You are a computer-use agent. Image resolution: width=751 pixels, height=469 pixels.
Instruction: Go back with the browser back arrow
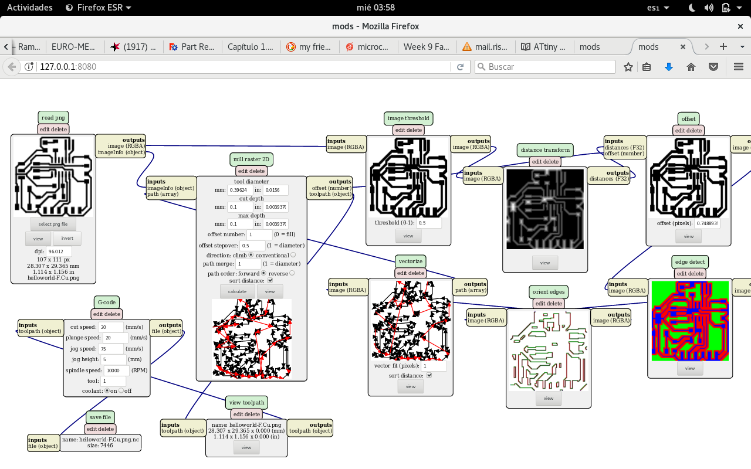tap(11, 67)
